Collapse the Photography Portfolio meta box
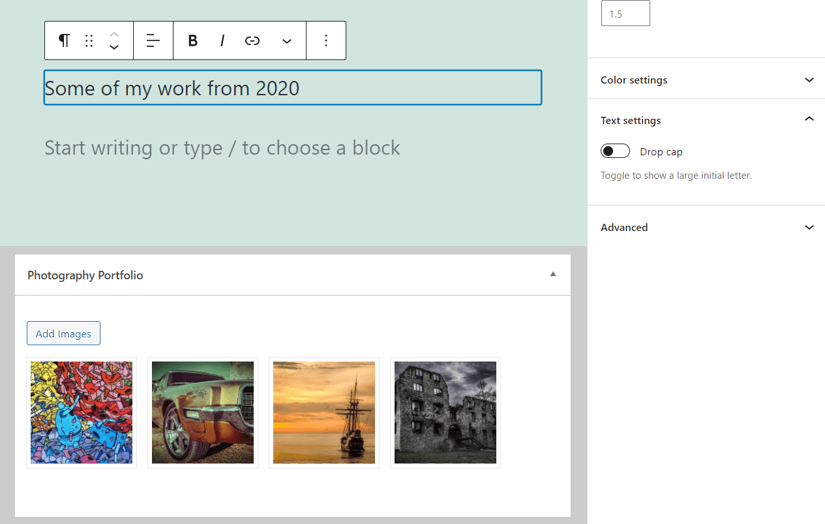The width and height of the screenshot is (825, 524). 553,275
